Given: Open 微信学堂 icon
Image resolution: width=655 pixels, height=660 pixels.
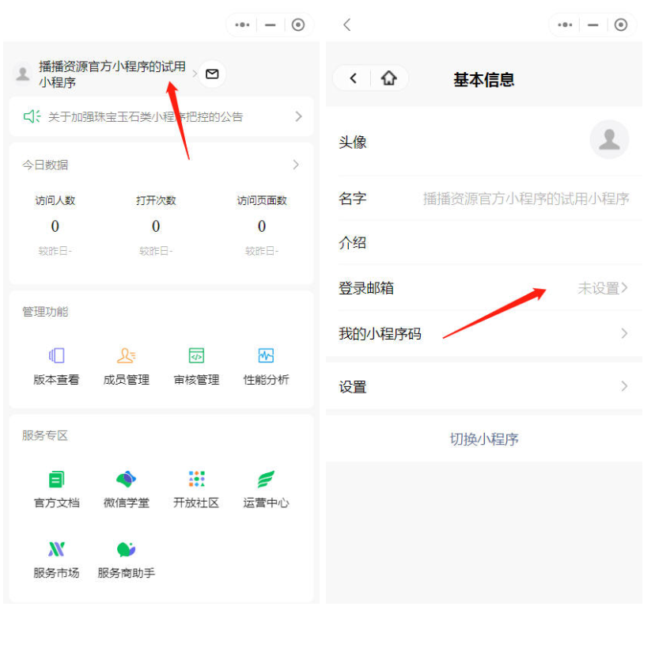Looking at the screenshot, I should pyautogui.click(x=127, y=479).
